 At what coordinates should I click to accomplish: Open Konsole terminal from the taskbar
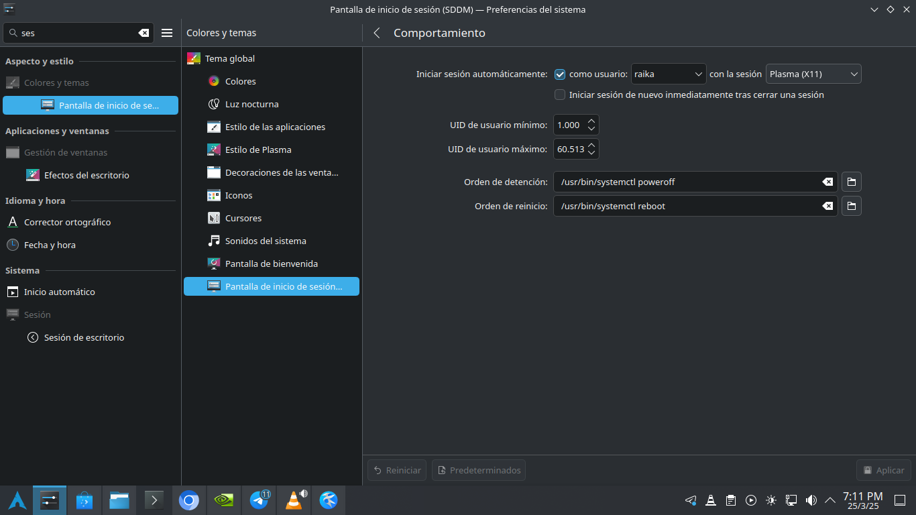click(154, 500)
